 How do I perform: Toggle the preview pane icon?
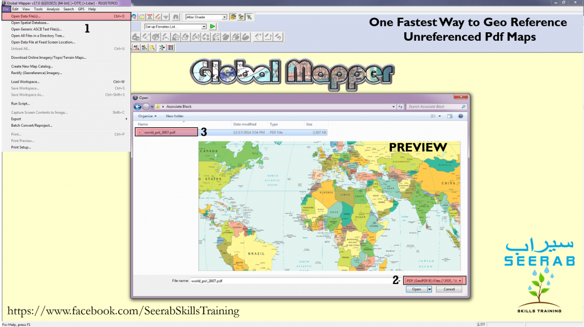tap(450, 117)
